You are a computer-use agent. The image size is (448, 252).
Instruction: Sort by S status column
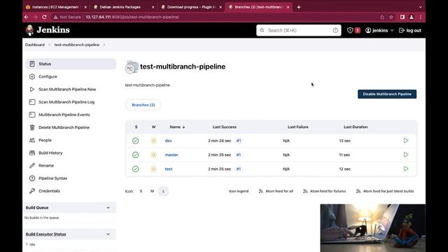click(x=136, y=127)
